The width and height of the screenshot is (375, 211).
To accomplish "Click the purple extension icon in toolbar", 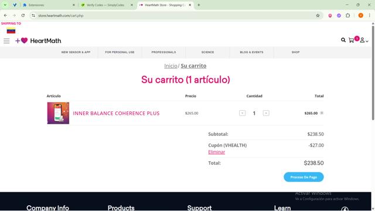I will (x=339, y=16).
